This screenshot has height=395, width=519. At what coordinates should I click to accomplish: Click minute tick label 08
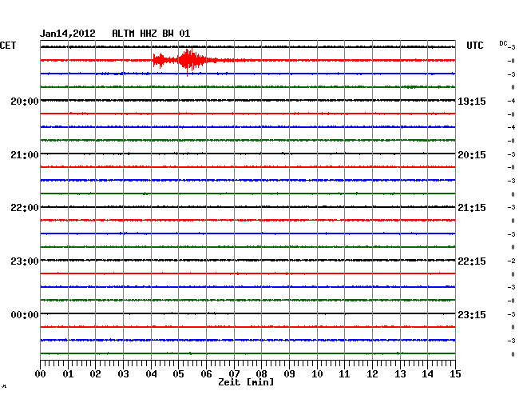point(261,373)
